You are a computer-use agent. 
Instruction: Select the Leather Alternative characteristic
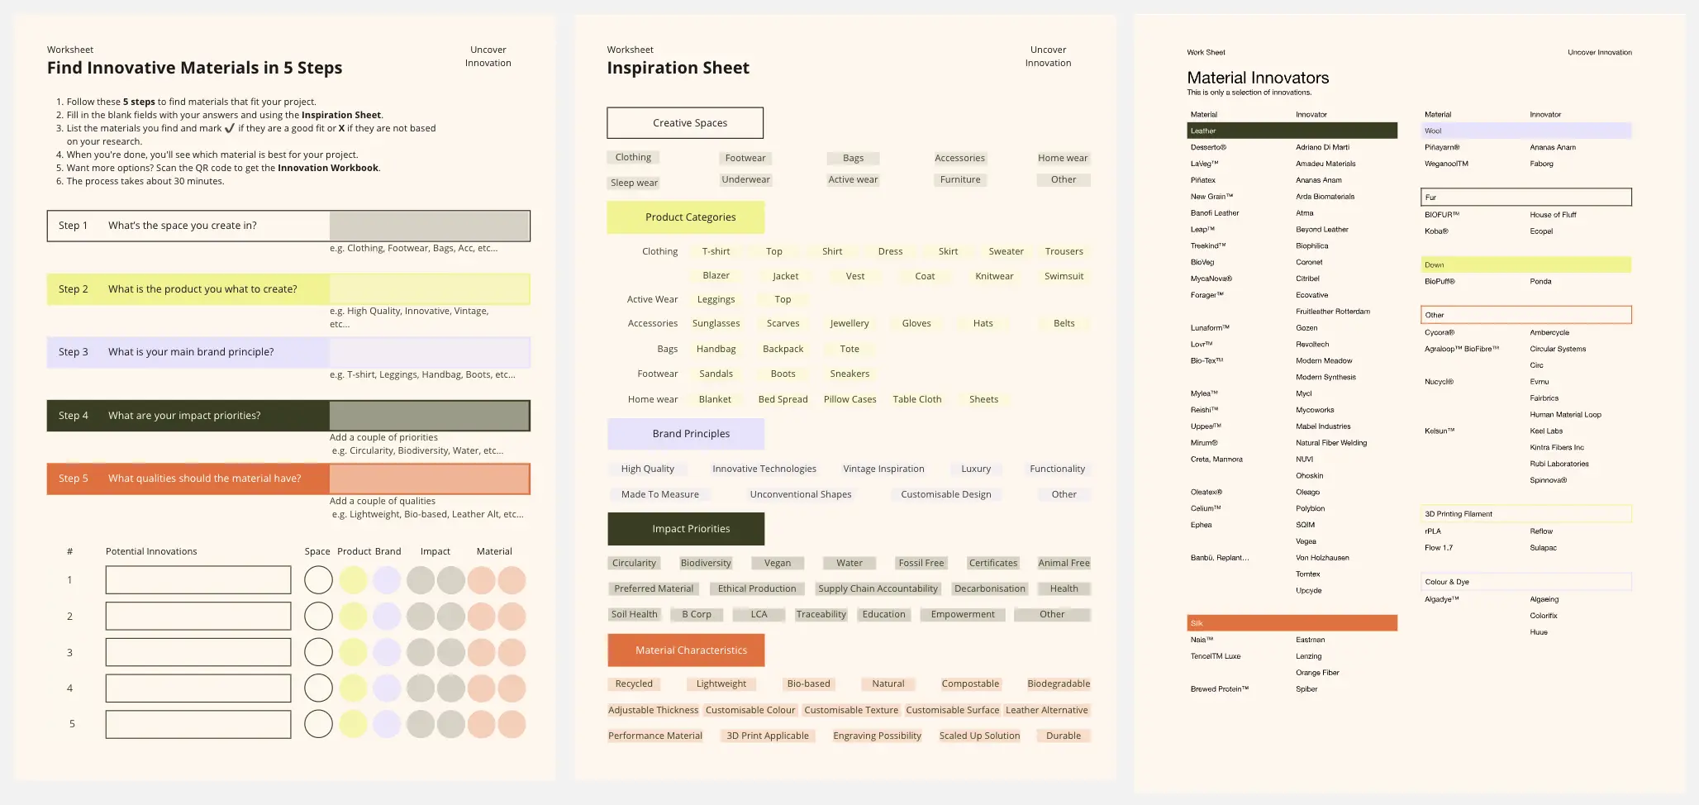click(x=1046, y=710)
